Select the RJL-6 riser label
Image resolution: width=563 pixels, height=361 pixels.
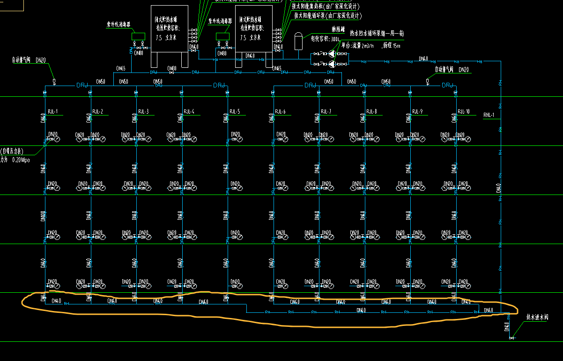click(280, 112)
